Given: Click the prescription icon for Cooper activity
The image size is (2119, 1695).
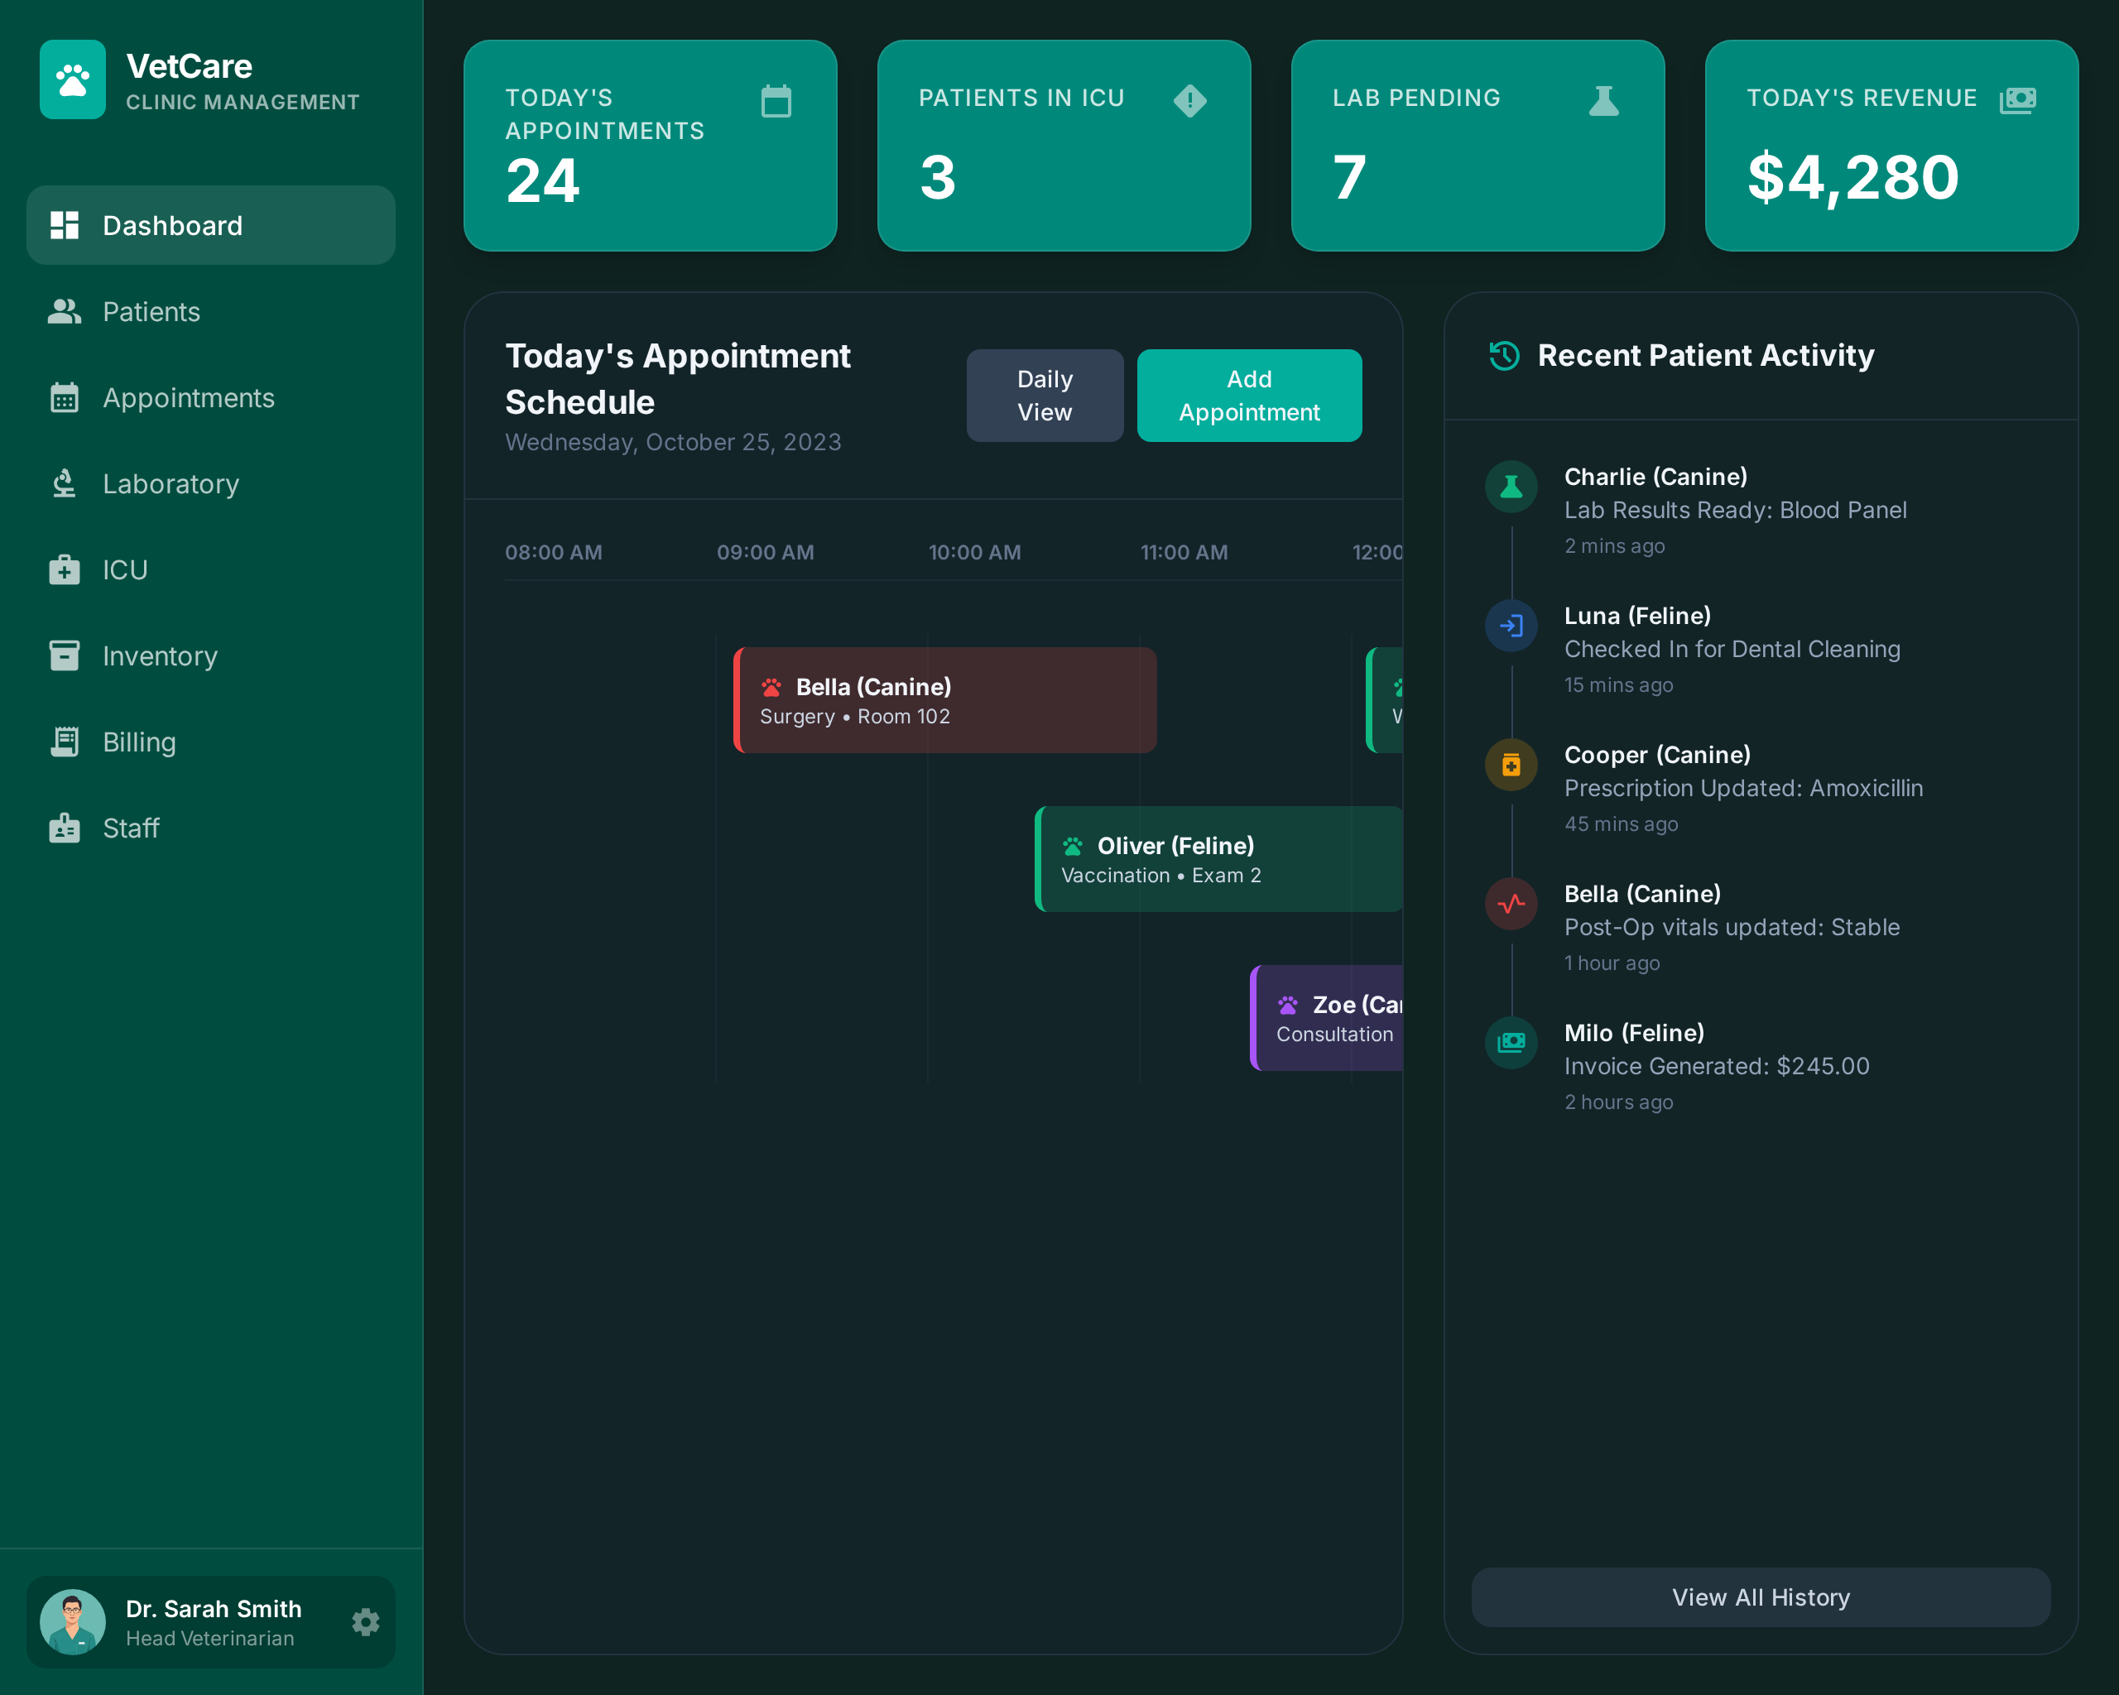Looking at the screenshot, I should pos(1511,765).
